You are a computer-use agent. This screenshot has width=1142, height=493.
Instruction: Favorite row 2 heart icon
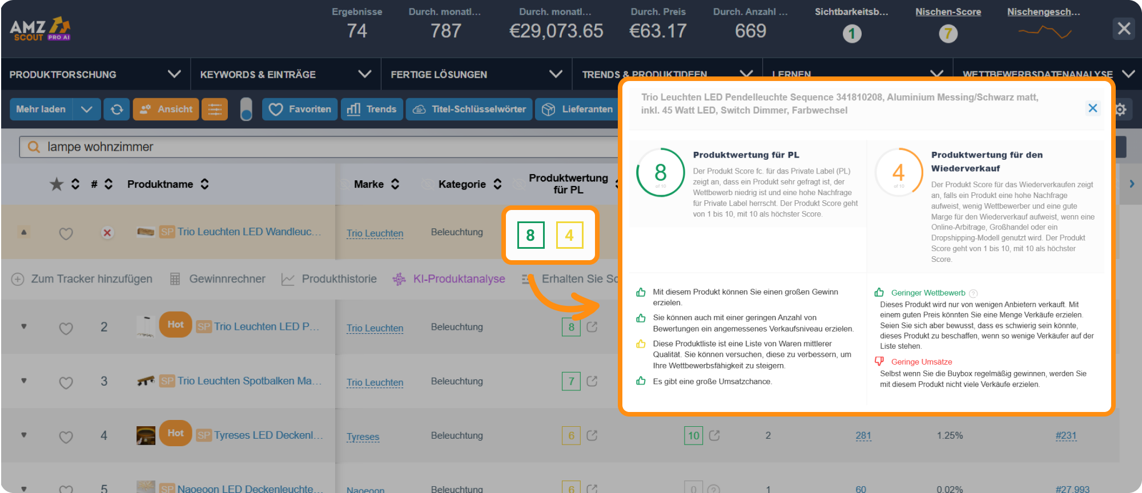(66, 328)
